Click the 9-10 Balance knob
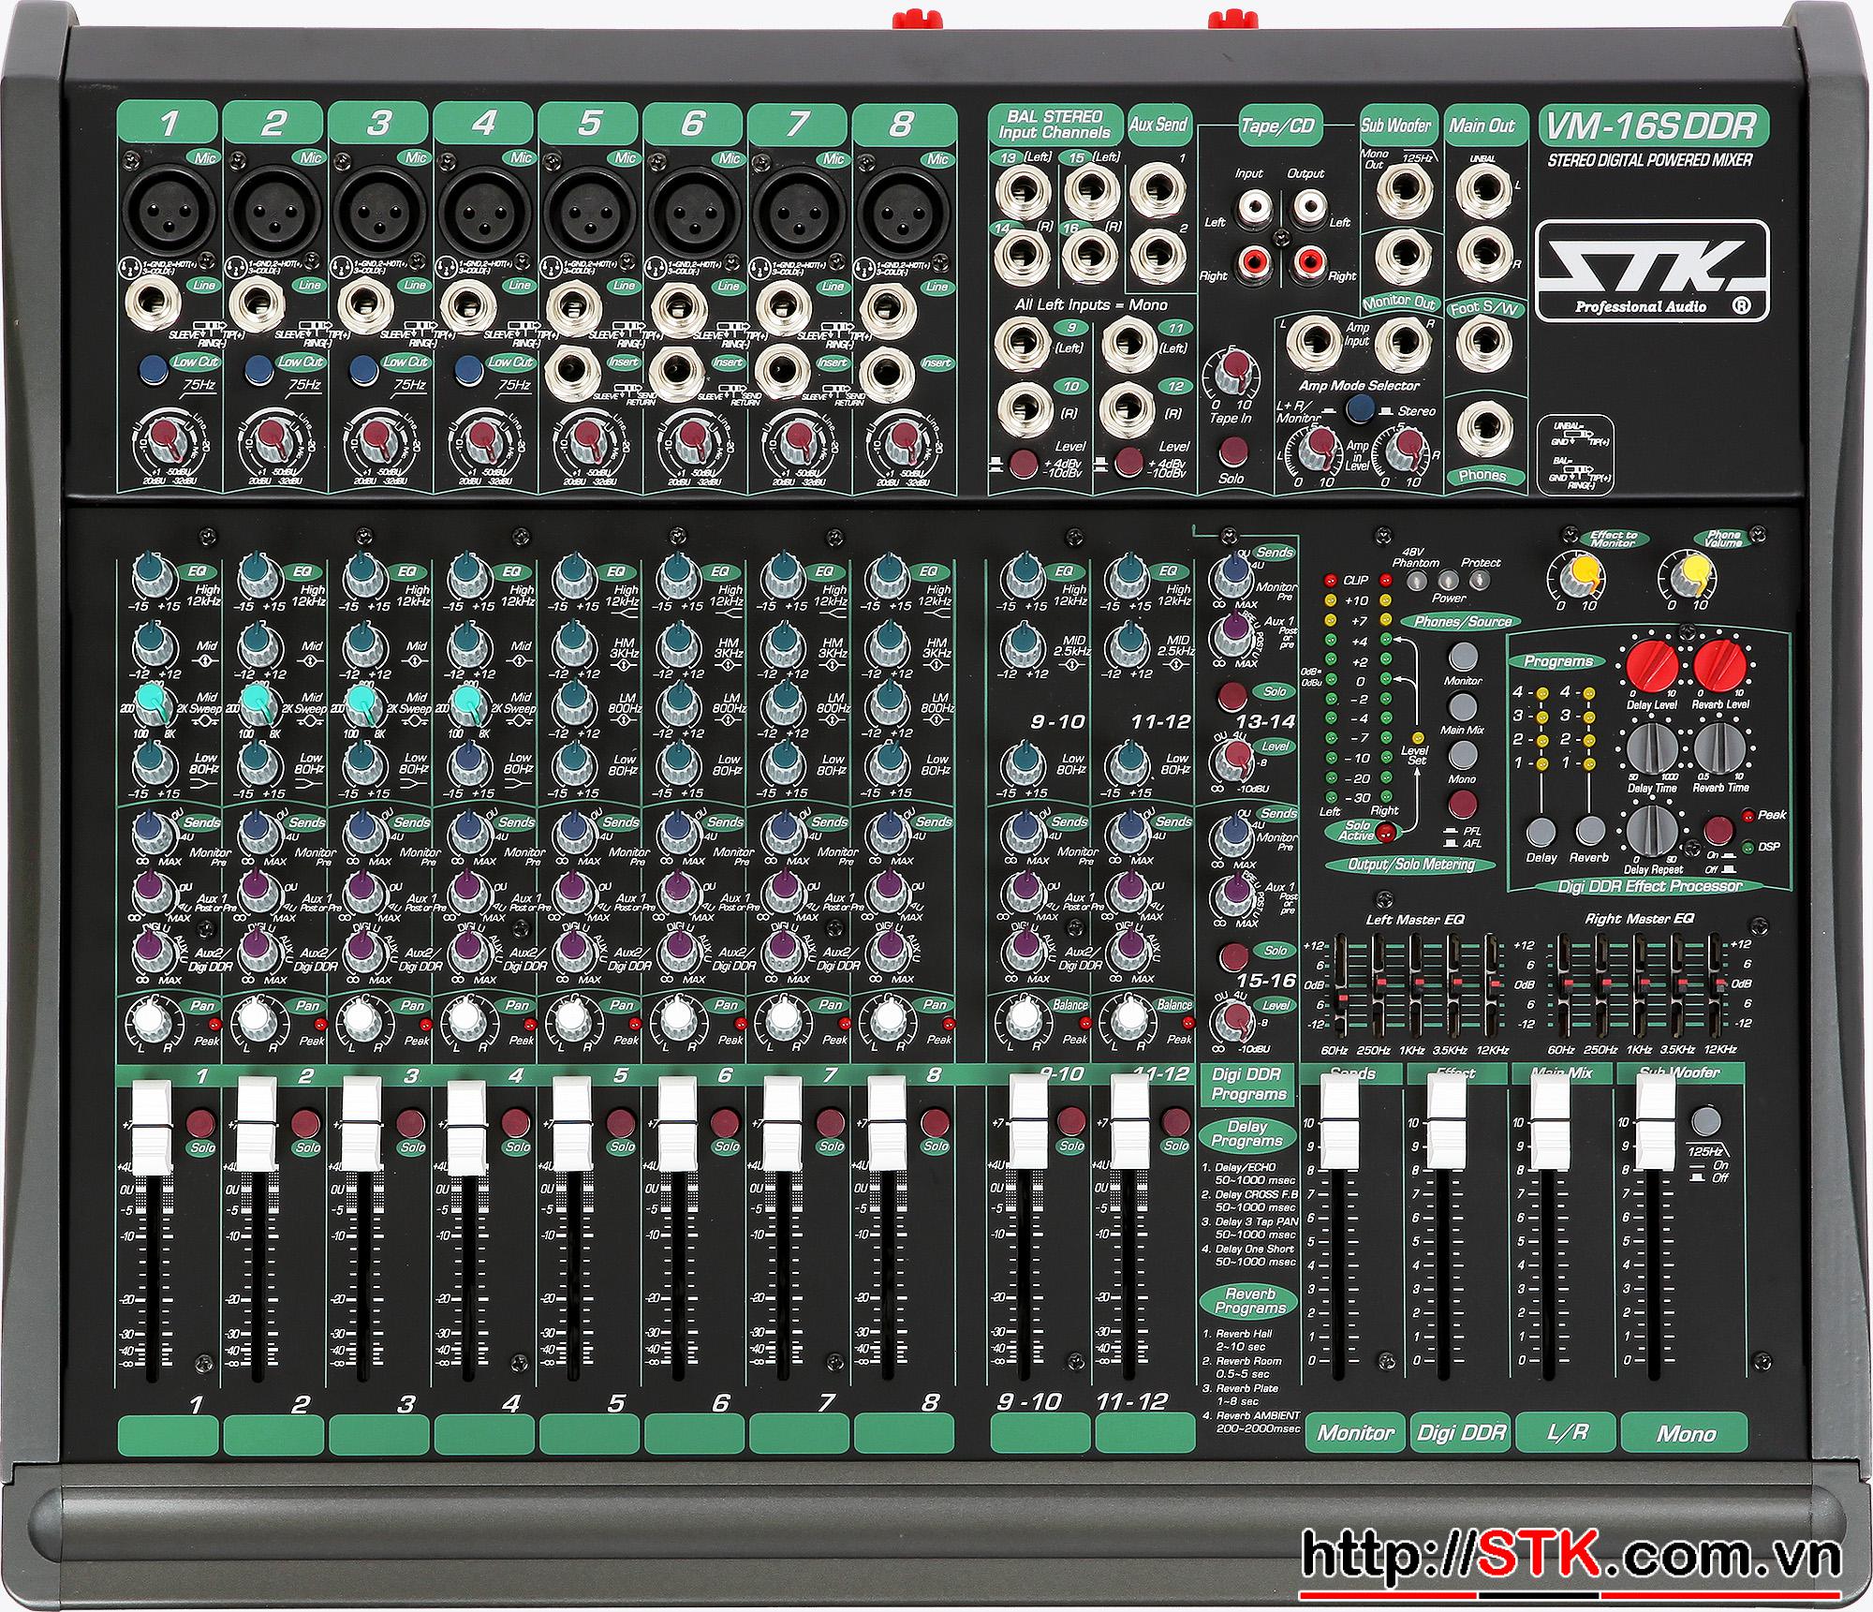This screenshot has height=1612, width=1873. (x=1025, y=1016)
